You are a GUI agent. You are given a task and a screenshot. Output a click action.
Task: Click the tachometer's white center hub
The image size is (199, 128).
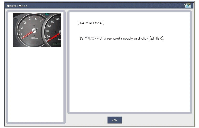pyautogui.click(x=34, y=30)
